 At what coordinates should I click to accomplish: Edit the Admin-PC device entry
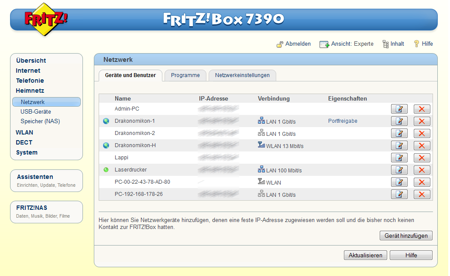click(399, 109)
